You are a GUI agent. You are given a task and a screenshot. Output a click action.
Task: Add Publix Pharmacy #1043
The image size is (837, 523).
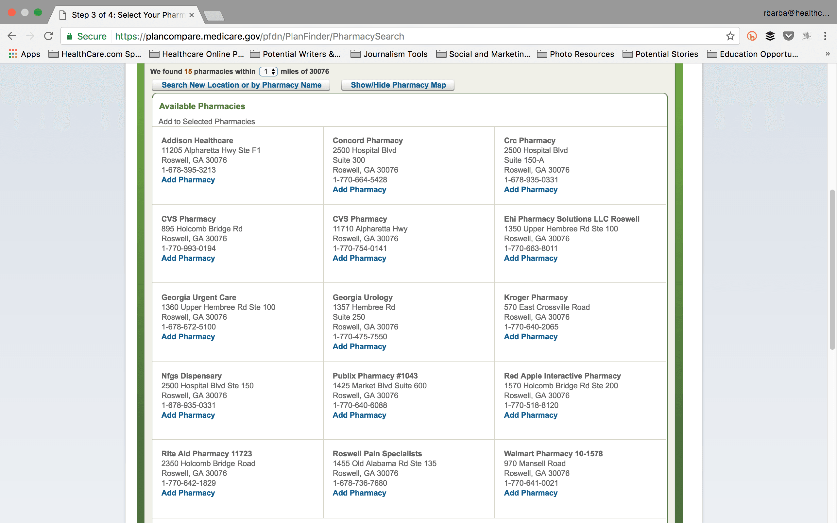359,415
